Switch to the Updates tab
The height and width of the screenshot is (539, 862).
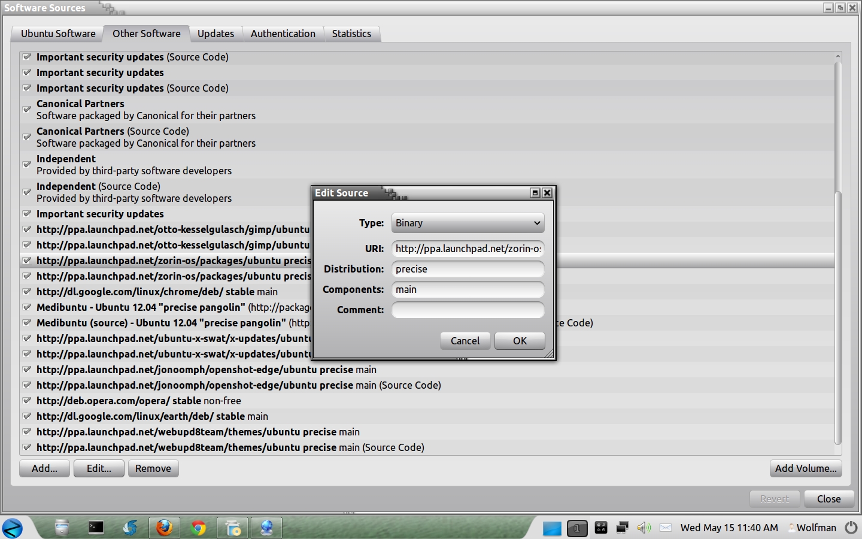coord(215,34)
